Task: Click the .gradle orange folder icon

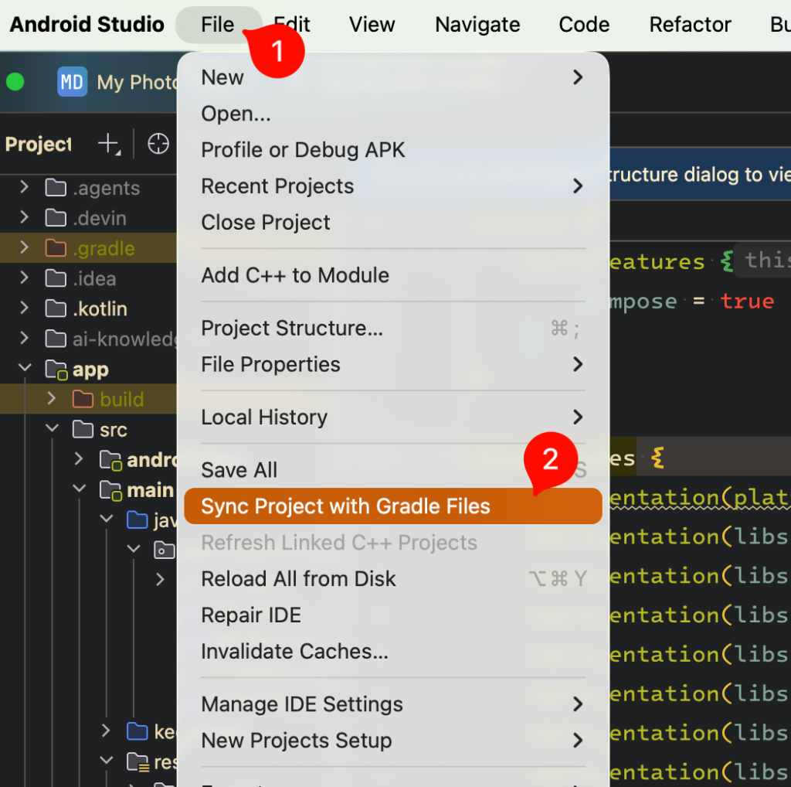Action: (56, 248)
